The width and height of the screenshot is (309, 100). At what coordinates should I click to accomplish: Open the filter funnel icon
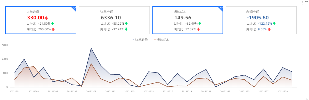[x=307, y=3]
